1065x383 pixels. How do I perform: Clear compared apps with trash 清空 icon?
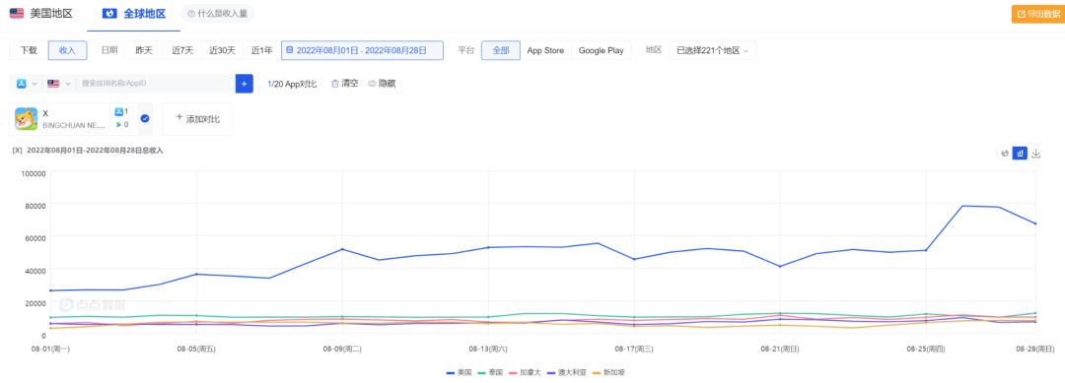(x=344, y=84)
